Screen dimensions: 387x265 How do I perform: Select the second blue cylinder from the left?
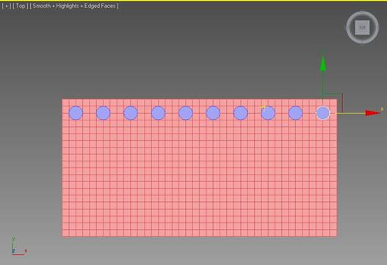pyautogui.click(x=103, y=113)
